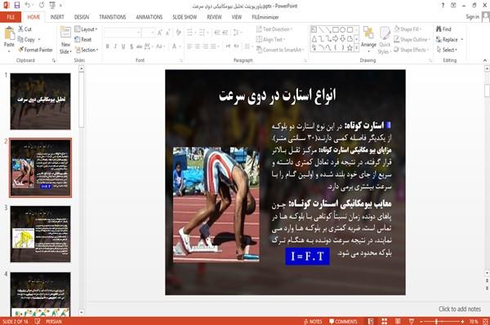Viewport: 490px width, 325px height.
Task: Click the spell check icon in status bar
Action: [38, 321]
